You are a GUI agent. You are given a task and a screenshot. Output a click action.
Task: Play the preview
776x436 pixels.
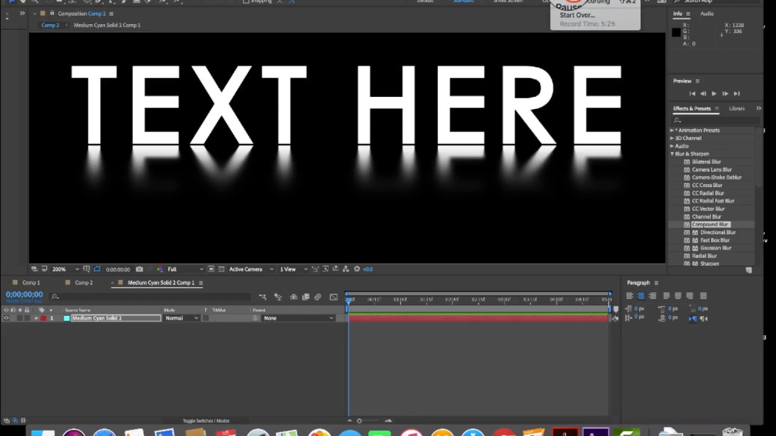714,93
